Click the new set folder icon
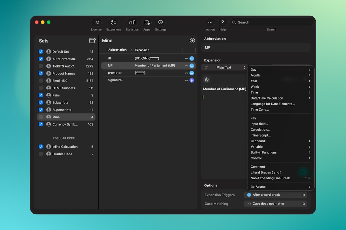 [92, 41]
